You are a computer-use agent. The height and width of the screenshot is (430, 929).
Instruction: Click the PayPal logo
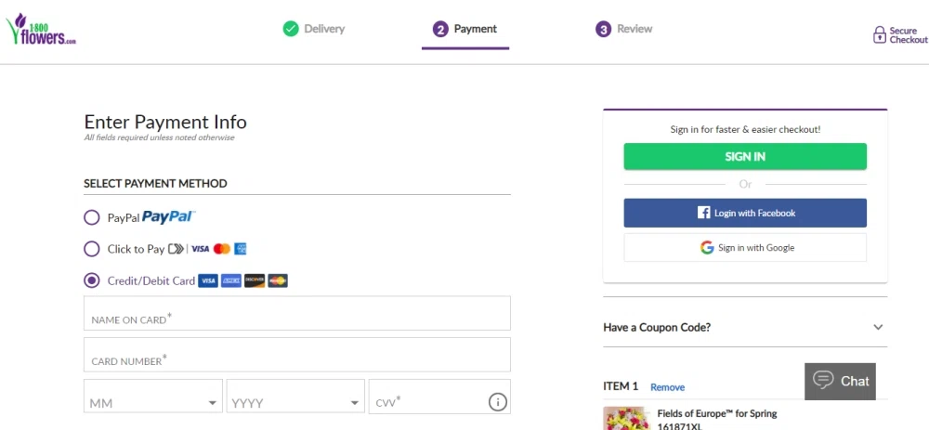pyautogui.click(x=168, y=217)
